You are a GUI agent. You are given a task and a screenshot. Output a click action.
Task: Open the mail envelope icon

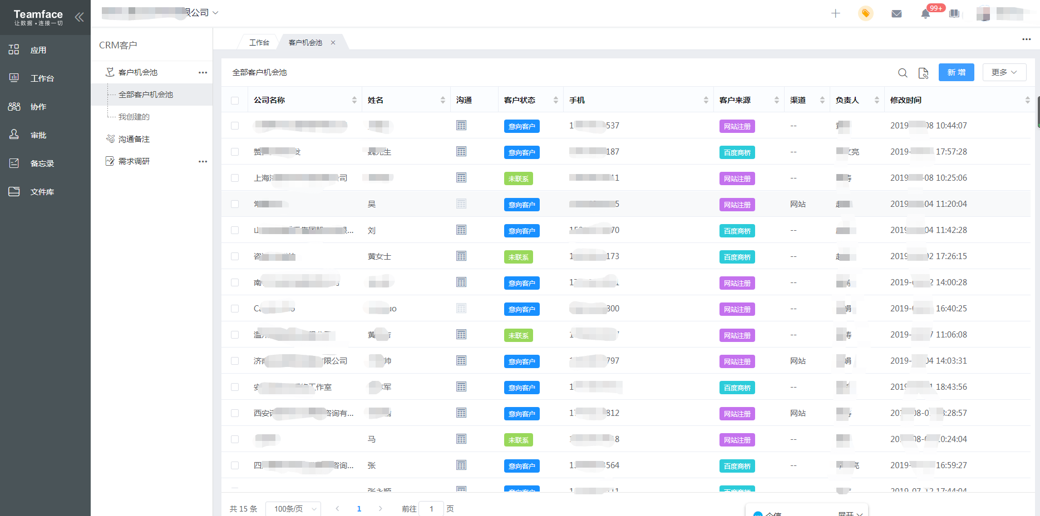pos(896,13)
